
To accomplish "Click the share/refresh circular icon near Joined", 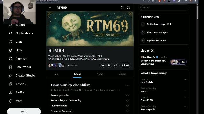I will tap(115, 65).
